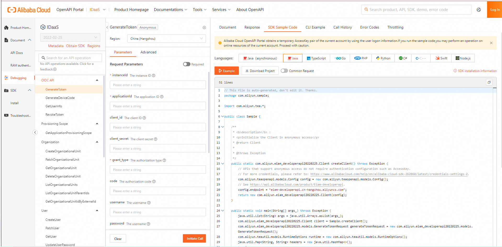Switch to the Throttling tab
502x247 pixels.
tap(395, 27)
